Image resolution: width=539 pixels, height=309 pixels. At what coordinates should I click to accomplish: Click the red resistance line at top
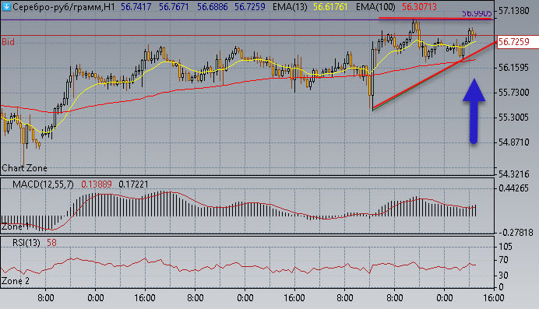[x=435, y=18]
